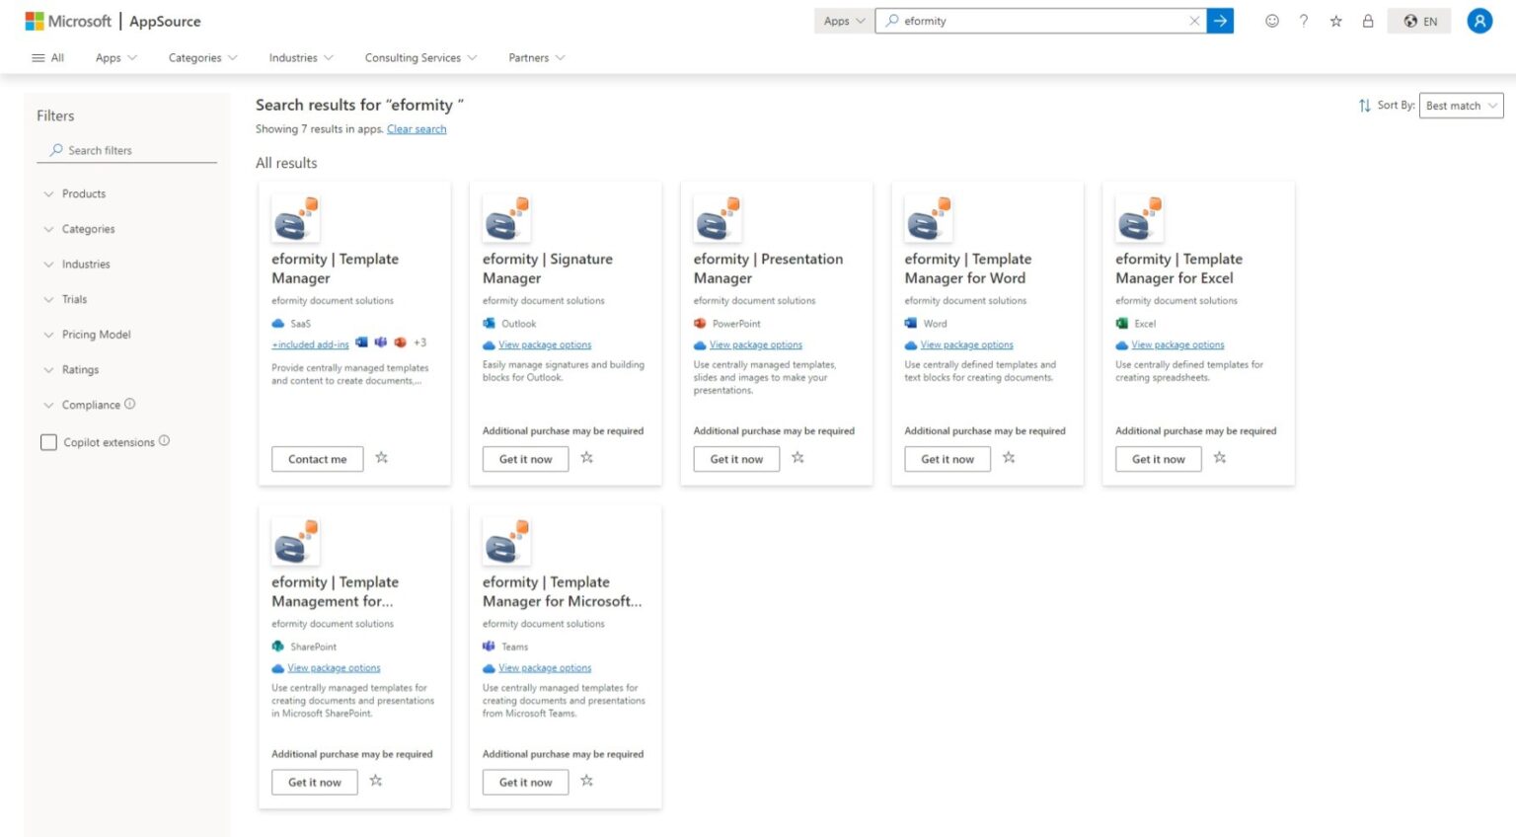1516x837 pixels.
Task: Click the Contact me button
Action: (x=317, y=459)
